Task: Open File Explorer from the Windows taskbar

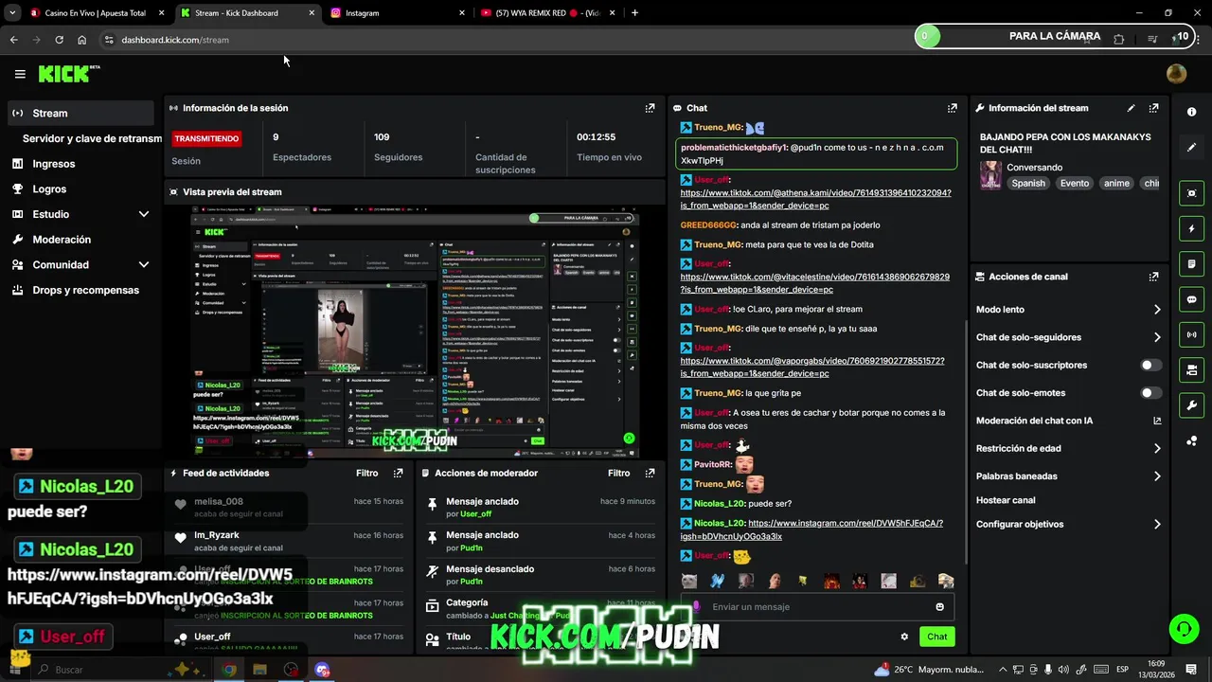Action: [x=259, y=670]
